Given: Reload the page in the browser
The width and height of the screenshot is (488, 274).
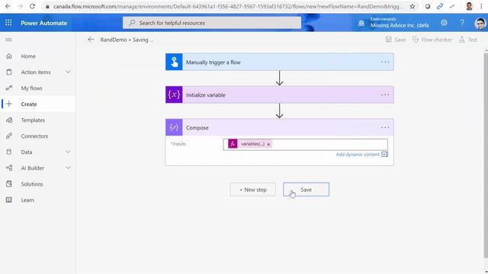Looking at the screenshot, I should 32,6.
